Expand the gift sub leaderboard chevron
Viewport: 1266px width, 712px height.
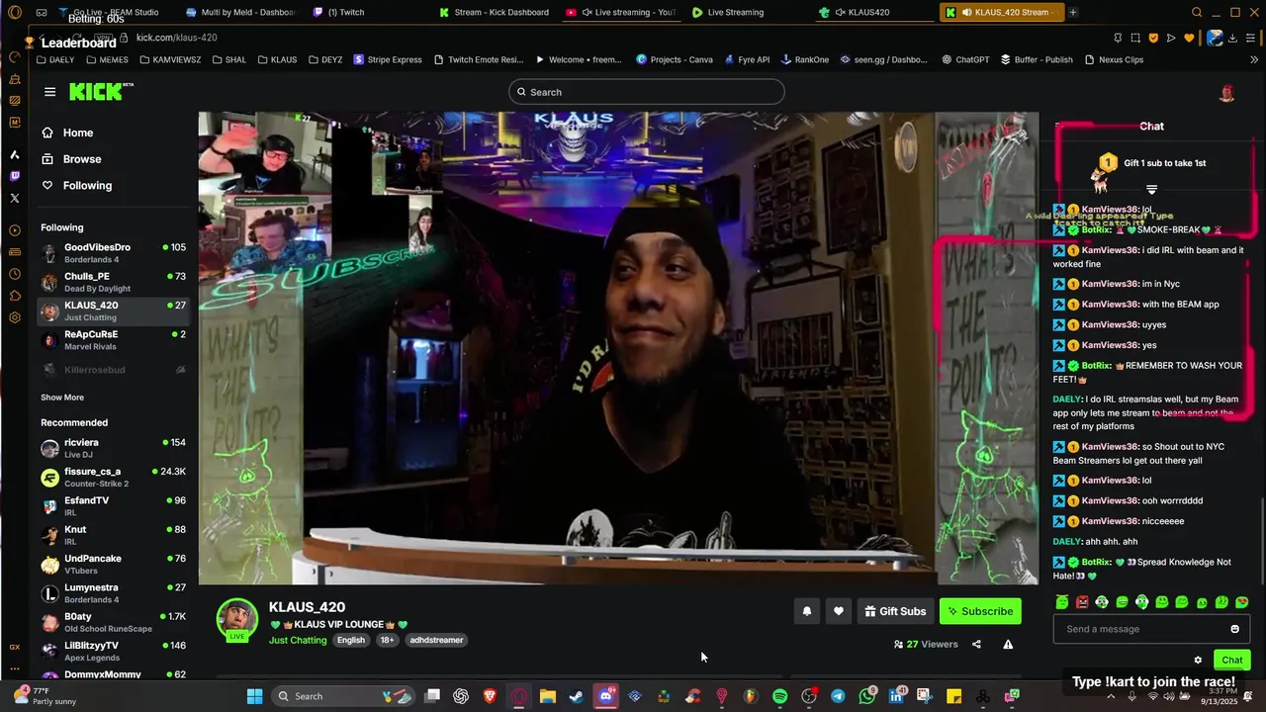1151,189
